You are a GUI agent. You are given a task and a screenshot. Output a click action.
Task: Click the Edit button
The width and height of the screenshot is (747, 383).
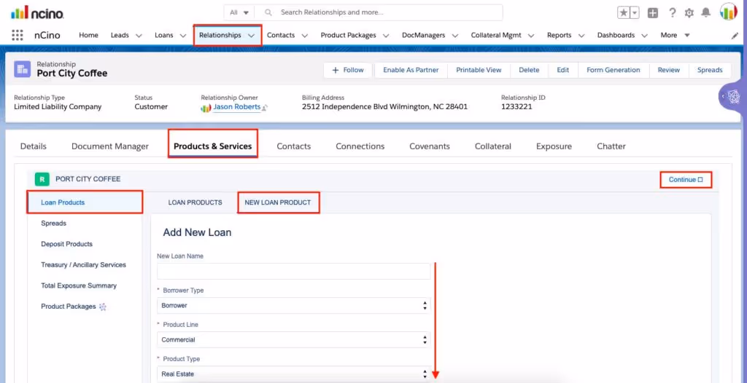click(x=563, y=70)
